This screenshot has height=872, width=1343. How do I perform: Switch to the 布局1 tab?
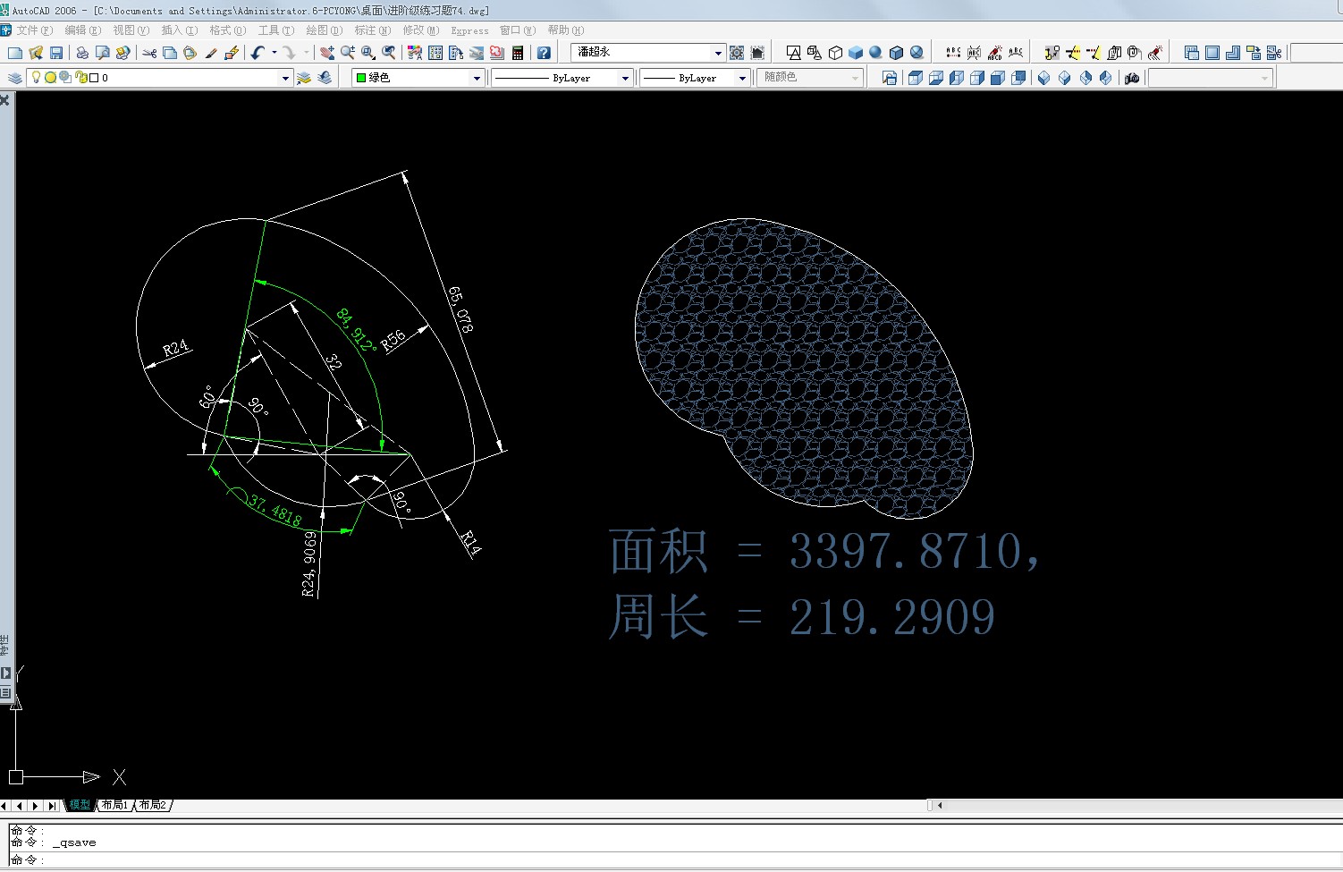point(114,805)
